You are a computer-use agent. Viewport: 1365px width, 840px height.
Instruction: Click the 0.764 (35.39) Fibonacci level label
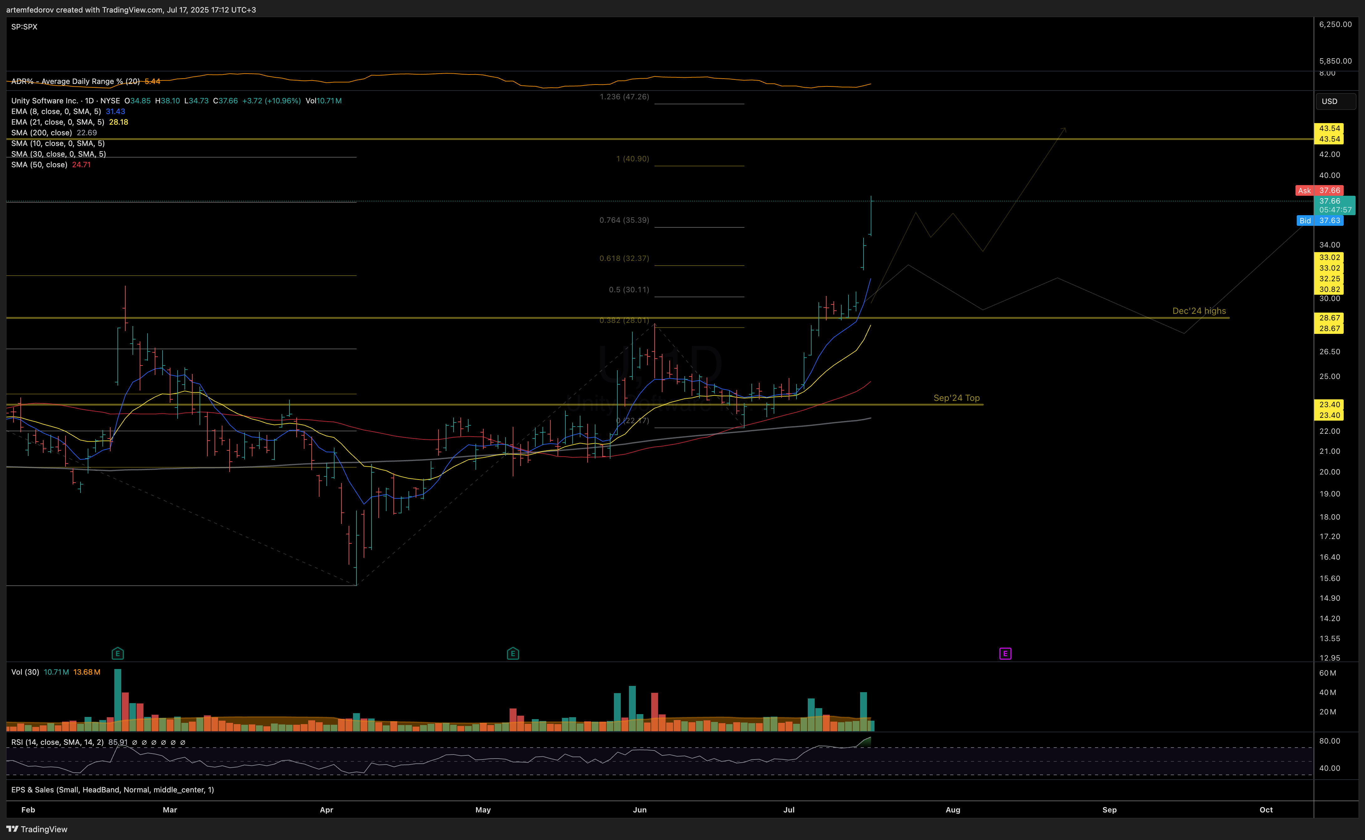point(625,220)
